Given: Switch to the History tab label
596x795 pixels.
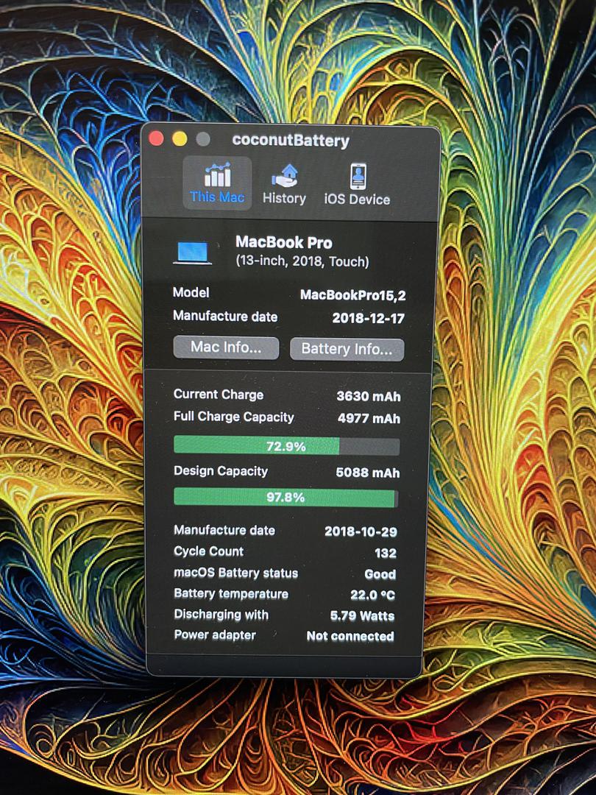Looking at the screenshot, I should (x=284, y=198).
